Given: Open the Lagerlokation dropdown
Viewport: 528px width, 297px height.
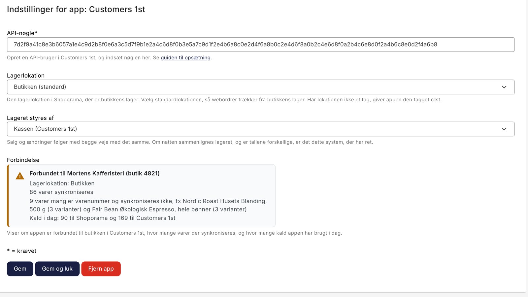Looking at the screenshot, I should click(261, 87).
